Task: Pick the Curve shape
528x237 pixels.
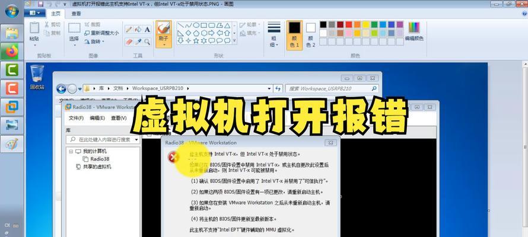Action: click(188, 25)
